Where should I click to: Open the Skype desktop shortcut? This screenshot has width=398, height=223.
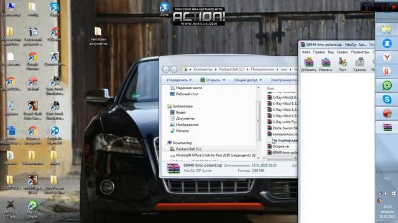click(x=55, y=9)
